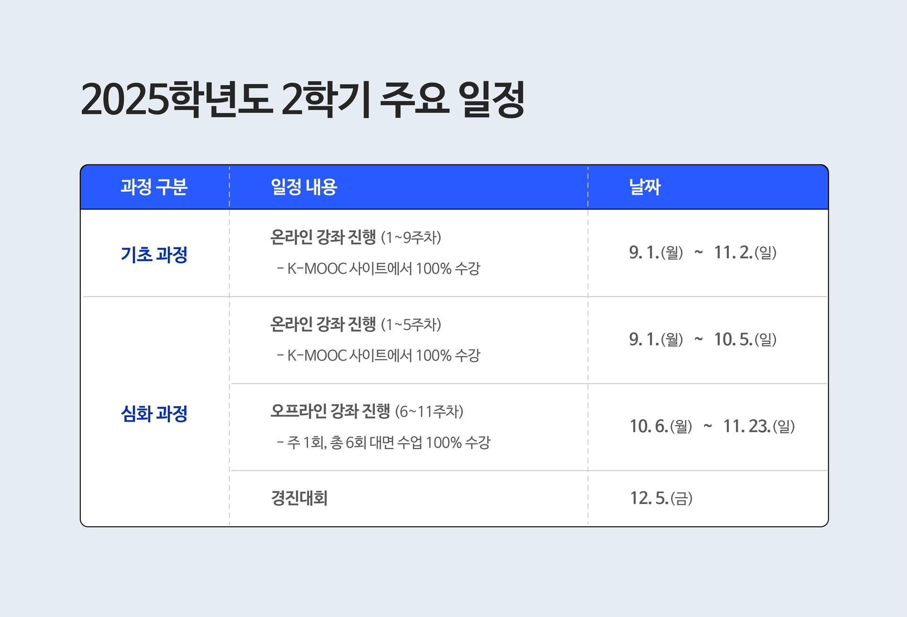Select the competition date "12. 5.(금)"
Image resolution: width=907 pixels, height=617 pixels.
tap(661, 498)
